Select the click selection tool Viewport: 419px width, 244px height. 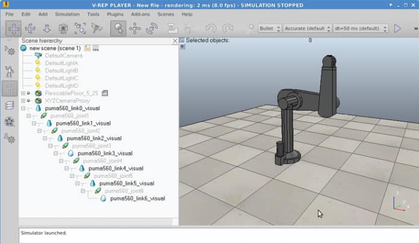click(x=119, y=28)
